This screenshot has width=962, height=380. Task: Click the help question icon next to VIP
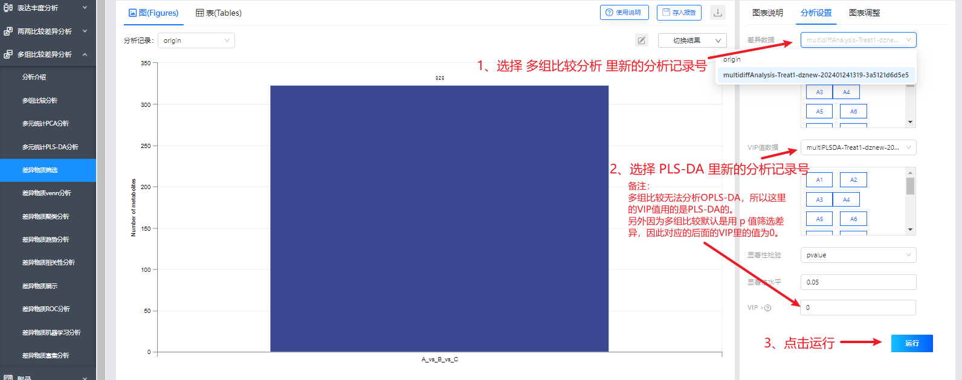coord(768,308)
